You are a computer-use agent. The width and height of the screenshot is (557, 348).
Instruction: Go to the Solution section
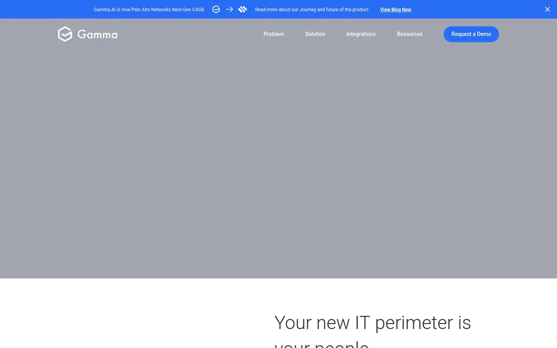pyautogui.click(x=315, y=34)
